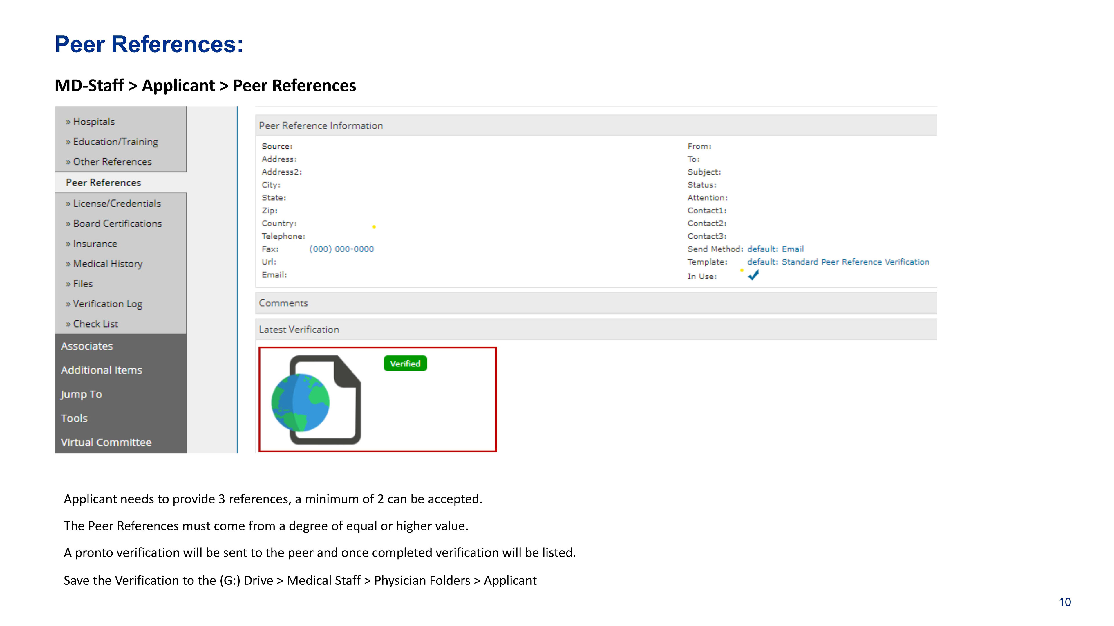Open the Insurance sidebar item

click(95, 244)
